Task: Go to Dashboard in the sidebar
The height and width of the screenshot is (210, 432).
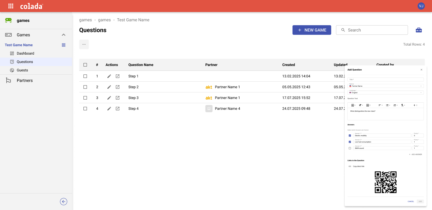Action: pyautogui.click(x=25, y=53)
